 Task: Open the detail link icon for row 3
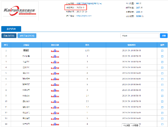coord(162,62)
